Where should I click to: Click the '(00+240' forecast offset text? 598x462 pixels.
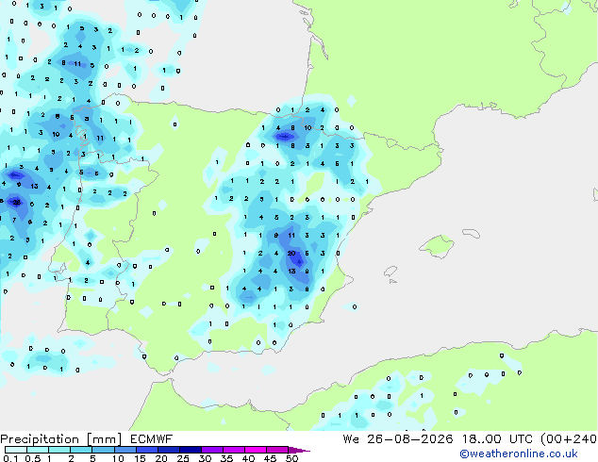pos(569,439)
